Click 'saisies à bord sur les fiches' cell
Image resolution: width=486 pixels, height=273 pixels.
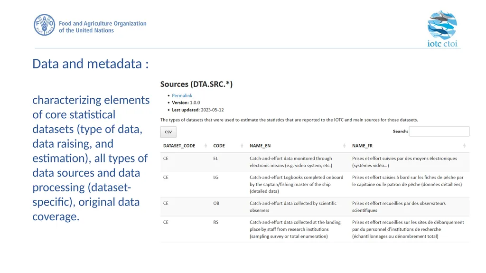[408, 181]
